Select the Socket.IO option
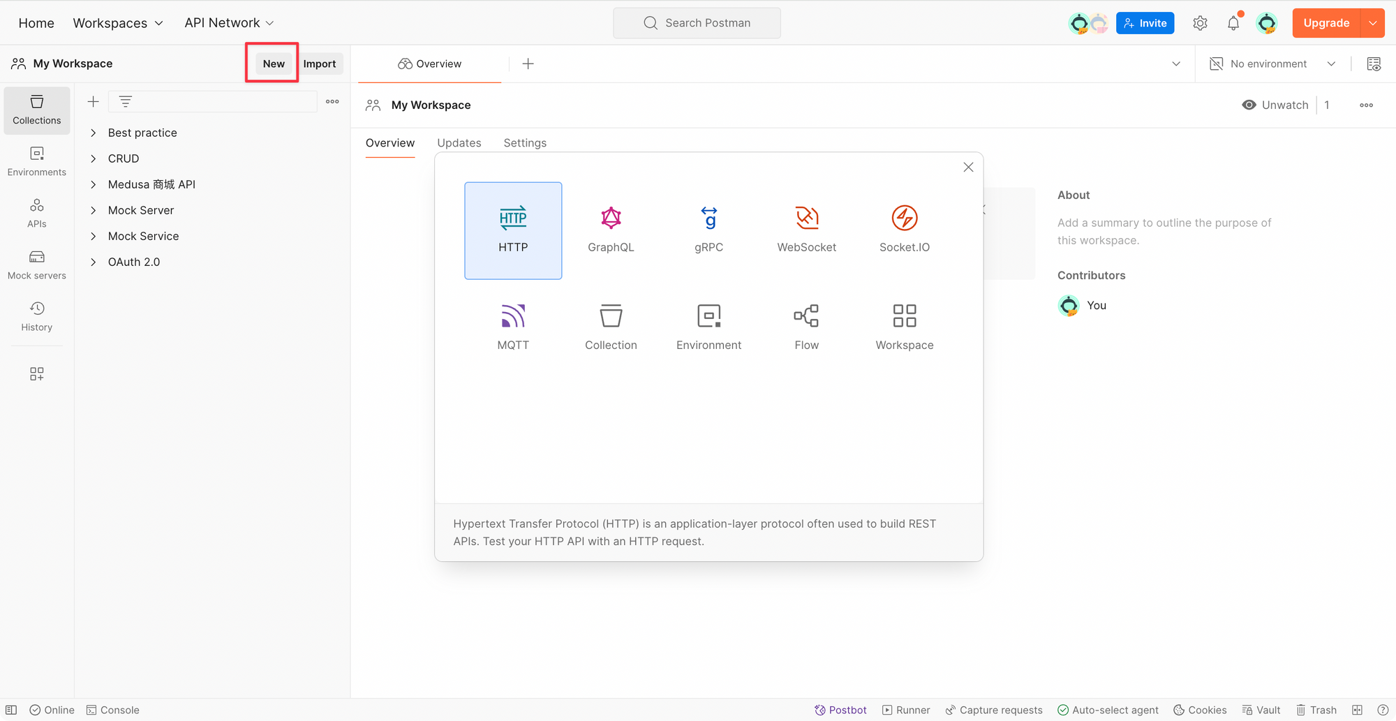Screen dimensions: 1396x721 tap(905, 230)
